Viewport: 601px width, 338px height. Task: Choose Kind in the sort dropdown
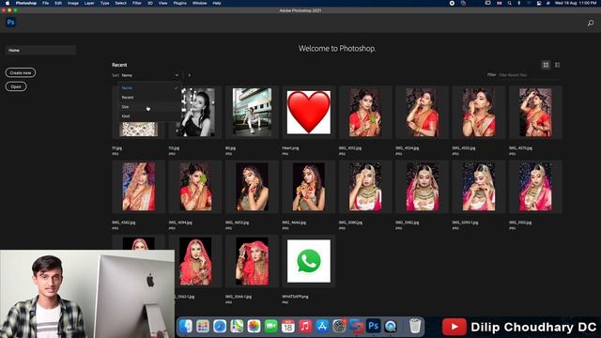[149, 116]
